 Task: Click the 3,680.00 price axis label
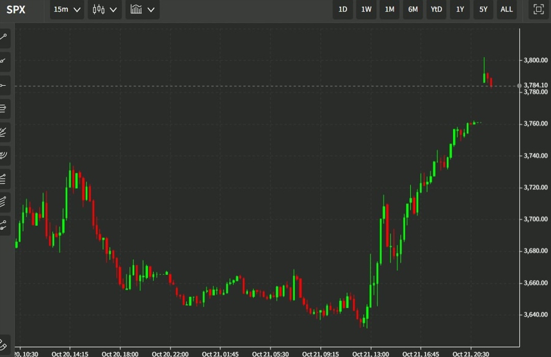point(536,251)
